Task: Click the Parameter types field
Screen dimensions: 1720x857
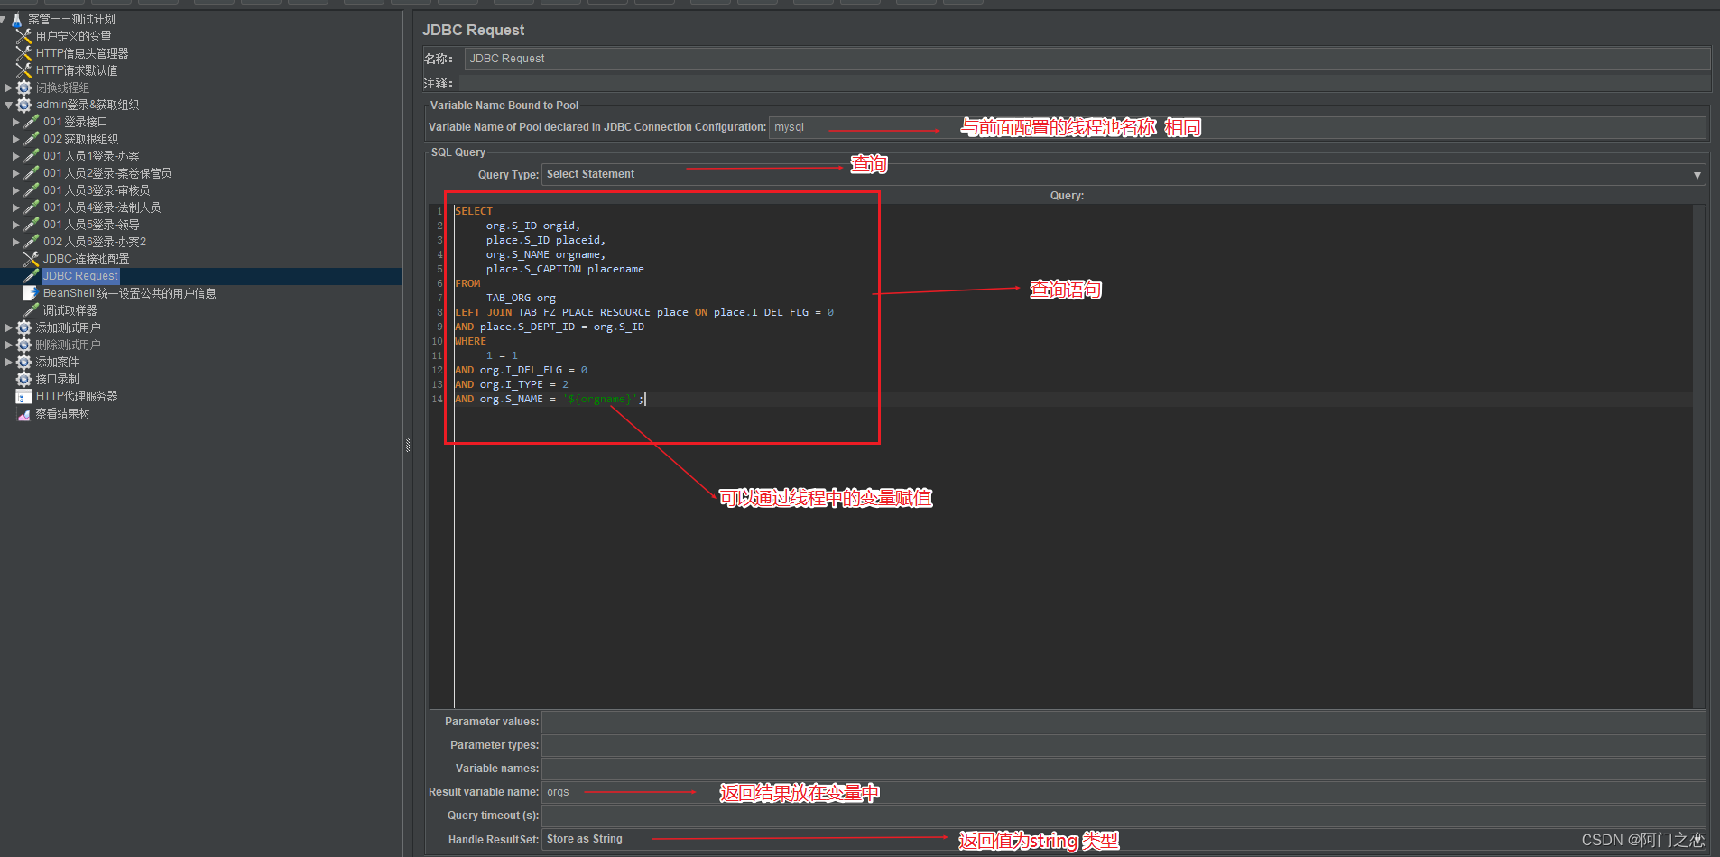Action: (x=1124, y=745)
